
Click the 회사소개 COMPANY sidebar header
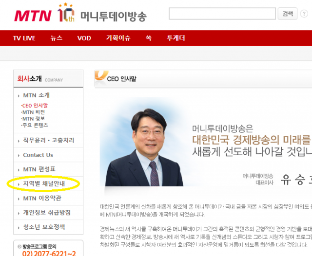48,79
